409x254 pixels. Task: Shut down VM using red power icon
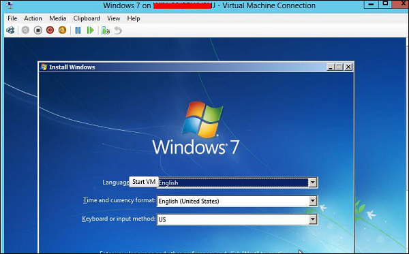(x=50, y=30)
